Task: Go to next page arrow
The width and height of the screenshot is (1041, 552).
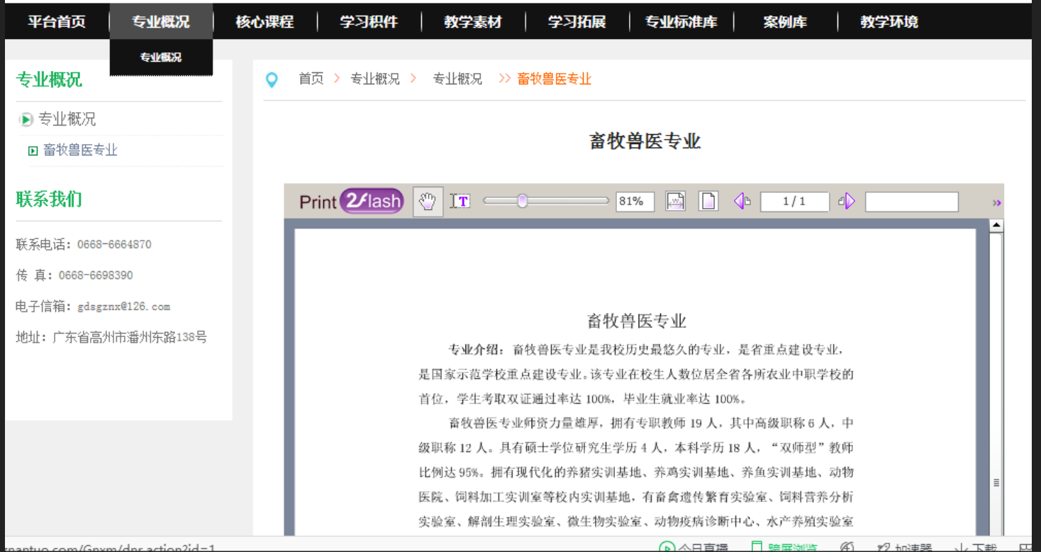Action: click(x=847, y=202)
